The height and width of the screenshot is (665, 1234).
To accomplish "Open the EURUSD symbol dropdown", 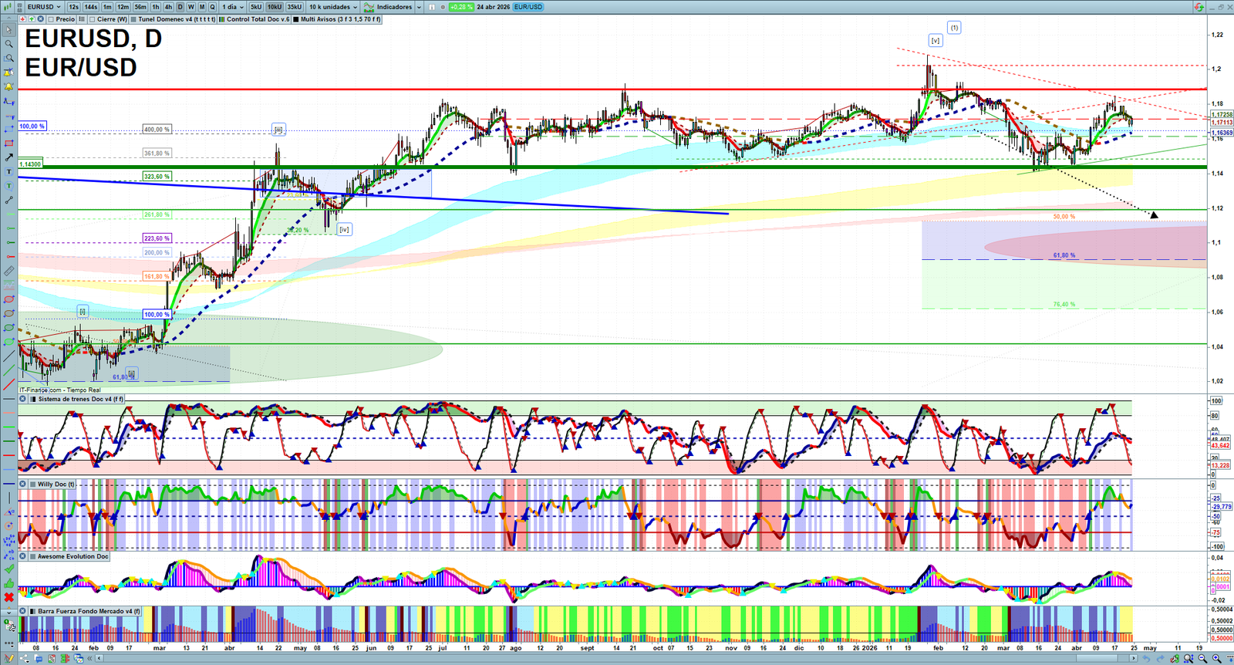I will coord(43,7).
